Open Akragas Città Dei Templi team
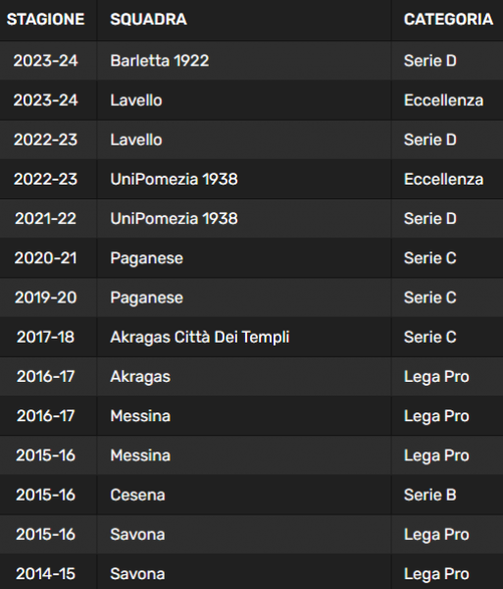 200,338
